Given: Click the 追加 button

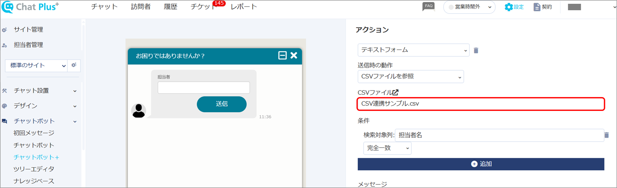Looking at the screenshot, I should click(481, 164).
